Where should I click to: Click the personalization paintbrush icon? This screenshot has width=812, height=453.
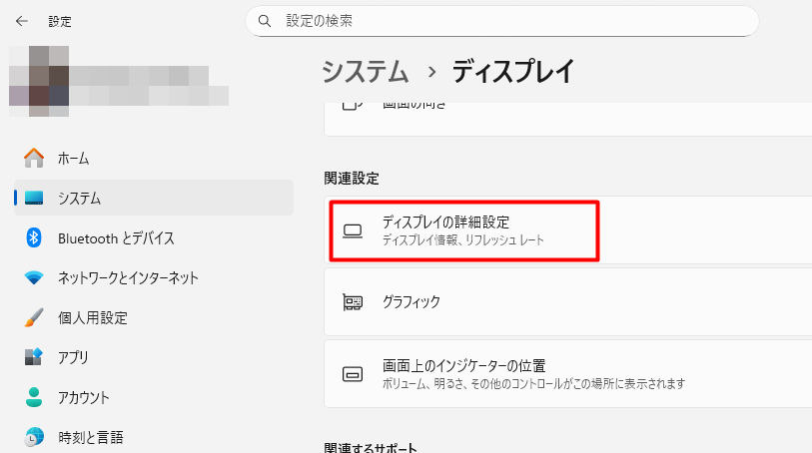point(34,317)
